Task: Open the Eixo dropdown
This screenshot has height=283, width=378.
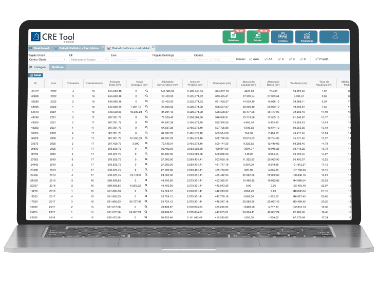Action: [130, 59]
